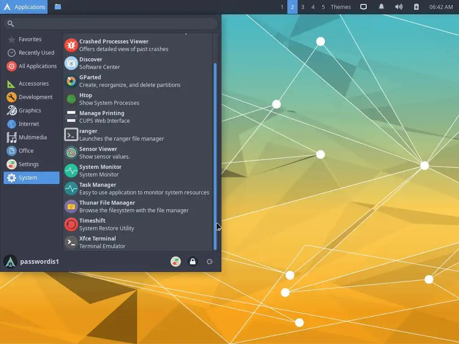459x344 pixels.
Task: Switch to workspace 1
Action: click(282, 7)
